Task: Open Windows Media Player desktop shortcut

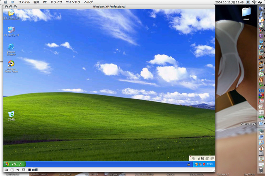Action: pyautogui.click(x=11, y=64)
